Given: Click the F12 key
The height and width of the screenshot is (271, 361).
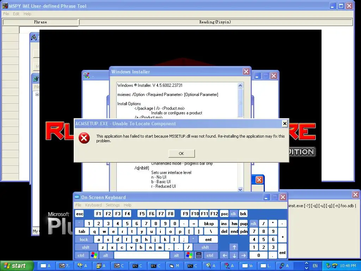Looking at the screenshot, I should (214, 213).
